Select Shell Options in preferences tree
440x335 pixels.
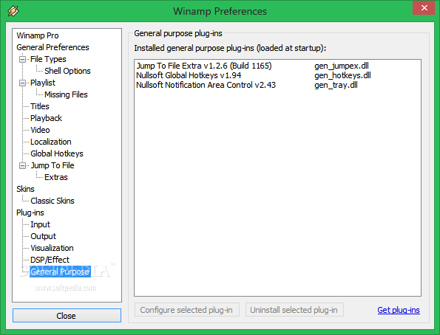[67, 71]
